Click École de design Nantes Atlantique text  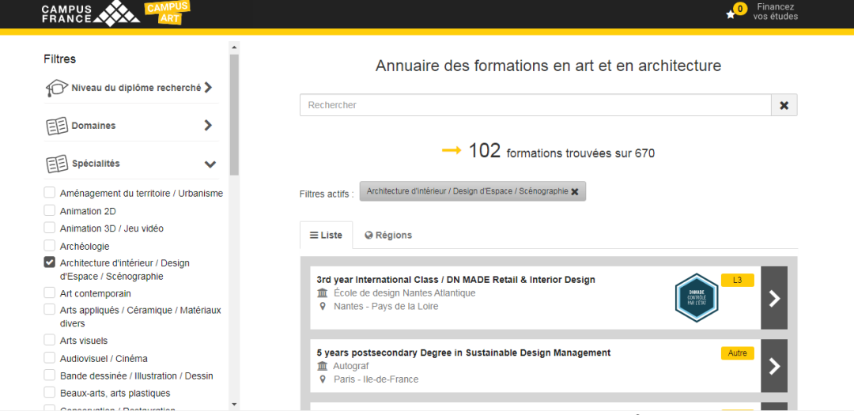click(405, 293)
